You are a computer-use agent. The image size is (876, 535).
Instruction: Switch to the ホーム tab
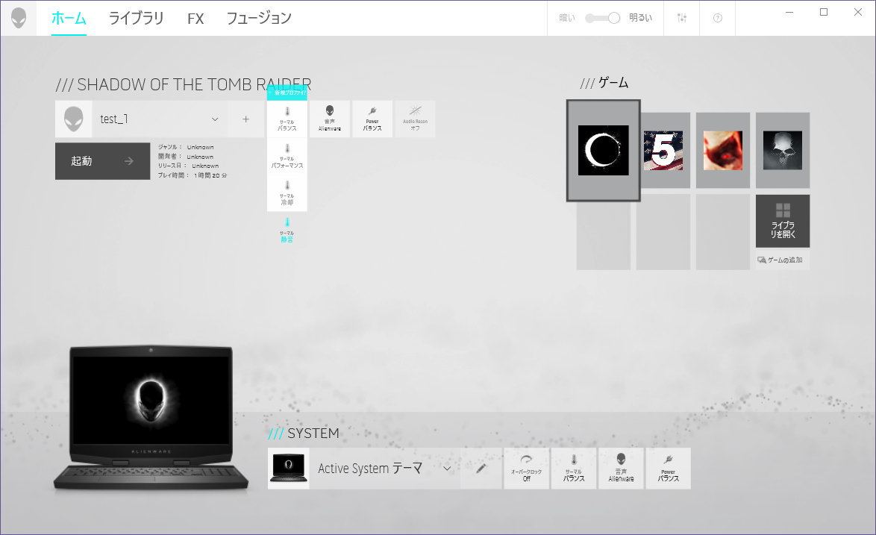tap(69, 19)
